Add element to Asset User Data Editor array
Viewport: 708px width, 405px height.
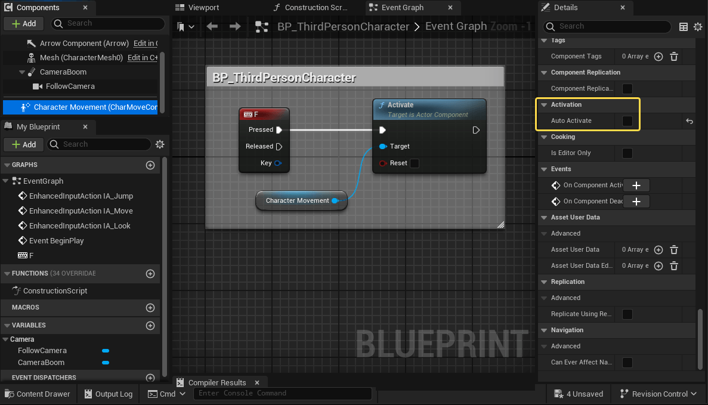point(658,266)
